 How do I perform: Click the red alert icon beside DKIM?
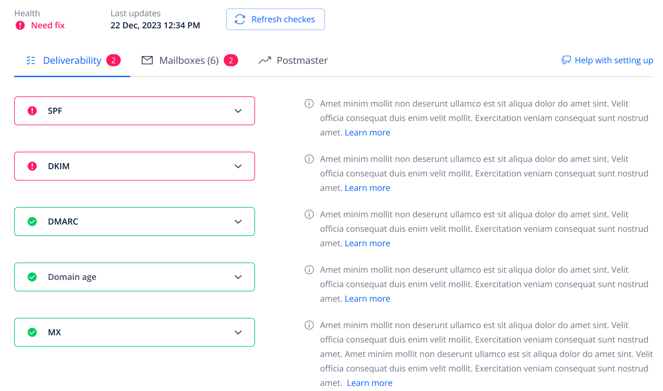(x=32, y=166)
